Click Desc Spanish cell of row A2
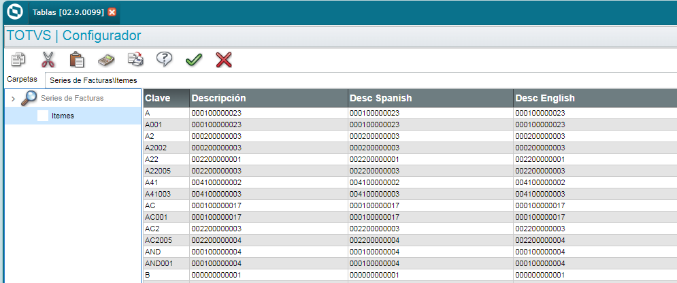This screenshot has width=677, height=283. (x=431, y=136)
